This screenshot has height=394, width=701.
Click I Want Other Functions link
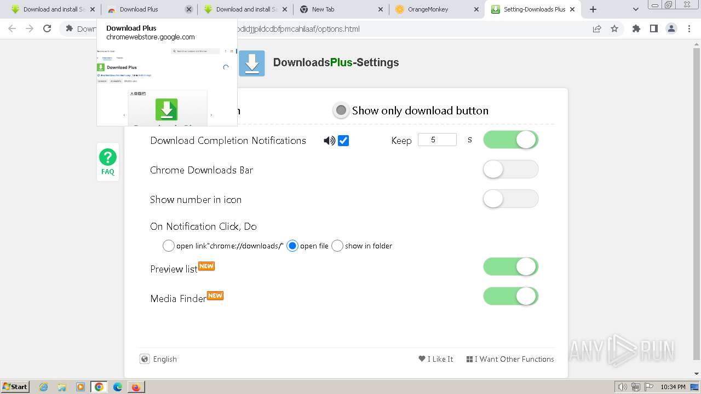(510, 359)
